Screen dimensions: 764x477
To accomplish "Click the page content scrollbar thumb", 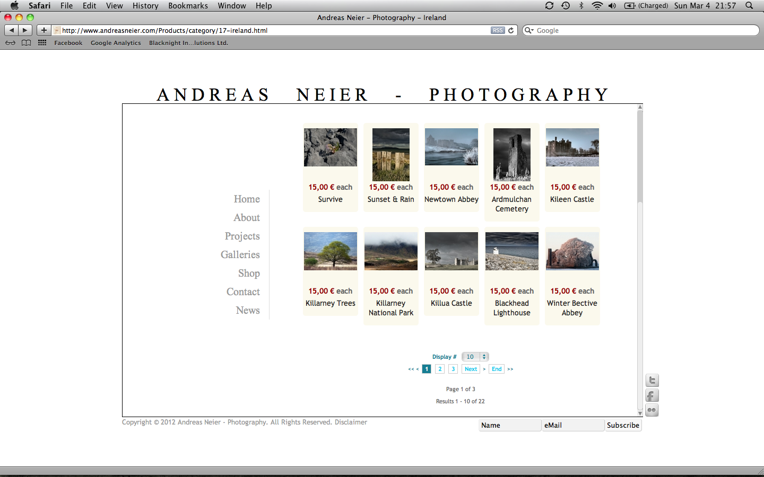I will (x=640, y=156).
